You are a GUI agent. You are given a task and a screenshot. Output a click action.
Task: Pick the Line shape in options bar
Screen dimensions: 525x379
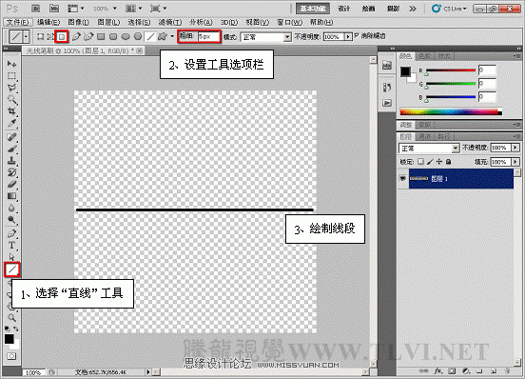point(150,36)
